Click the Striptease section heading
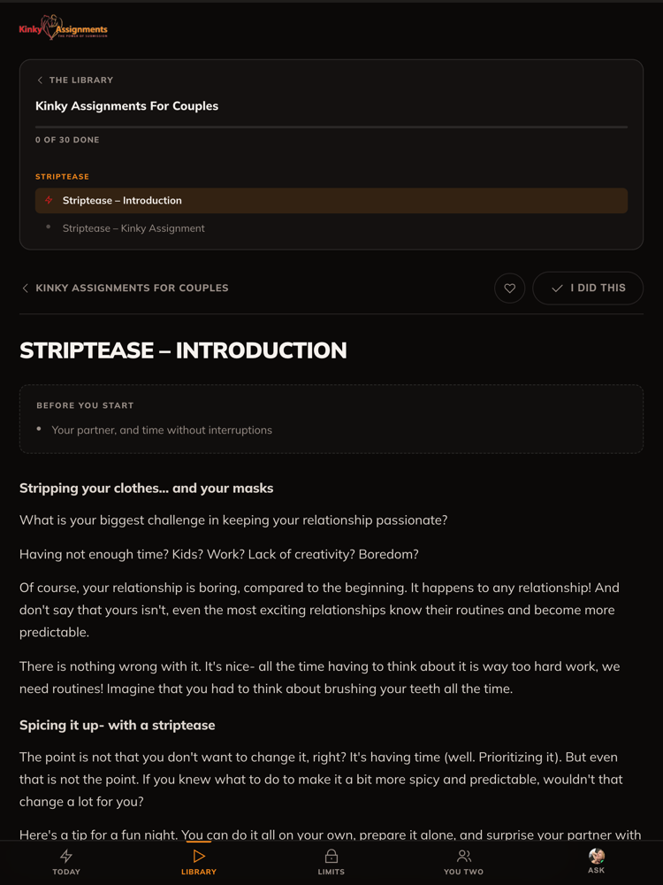 (x=62, y=177)
